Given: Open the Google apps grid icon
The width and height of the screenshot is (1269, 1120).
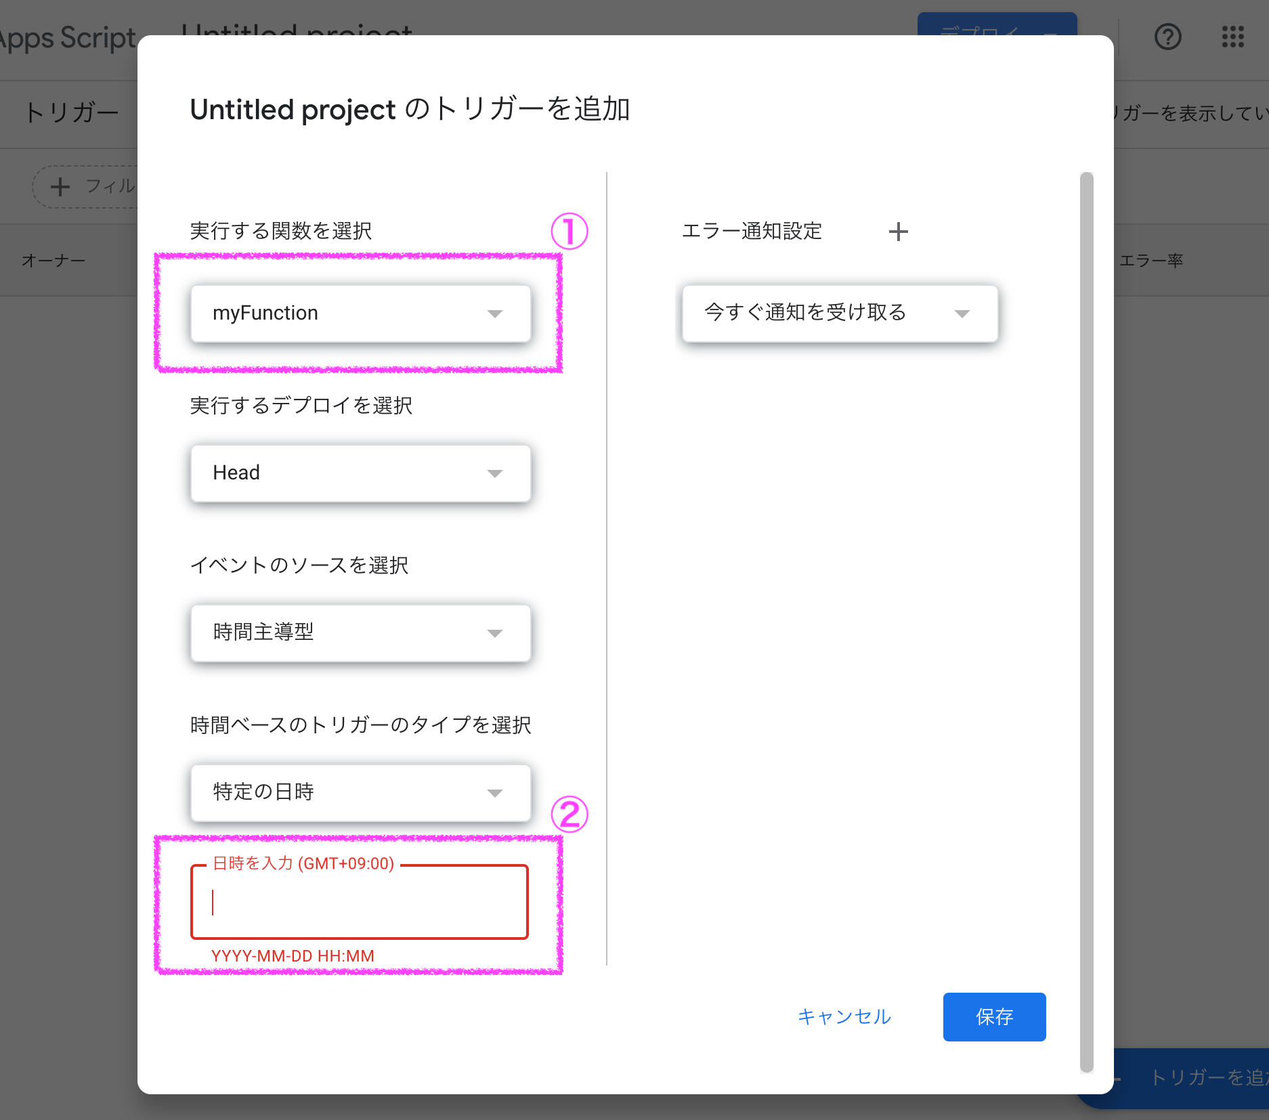Looking at the screenshot, I should tap(1232, 37).
